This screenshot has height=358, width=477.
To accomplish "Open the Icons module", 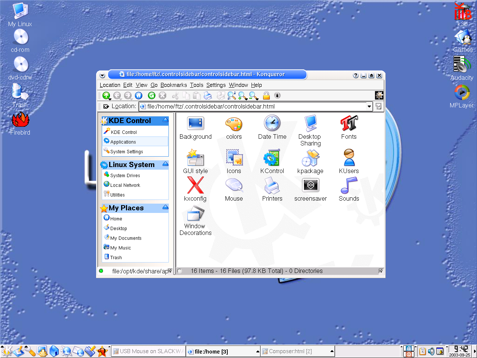I will tap(234, 162).
